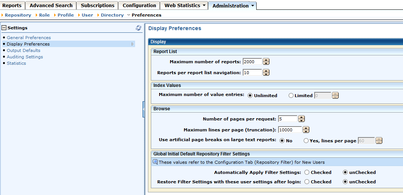Image resolution: width=403 pixels, height=195 pixels.
Task: Open the Web Statistics dropdown arrow
Action: pos(204,6)
